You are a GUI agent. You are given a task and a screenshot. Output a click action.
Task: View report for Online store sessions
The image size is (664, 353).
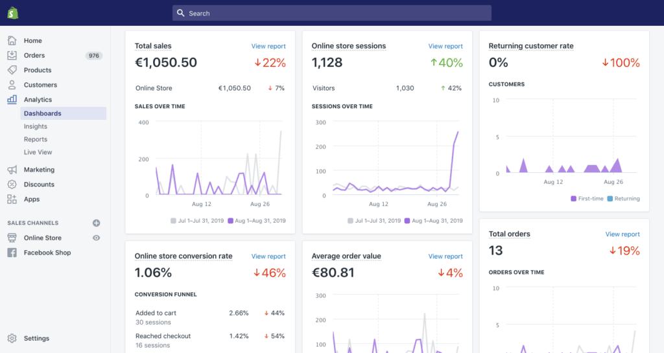pos(445,46)
